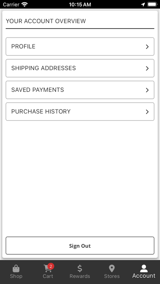Click the Sign Out button
The image size is (160, 284).
80,246
